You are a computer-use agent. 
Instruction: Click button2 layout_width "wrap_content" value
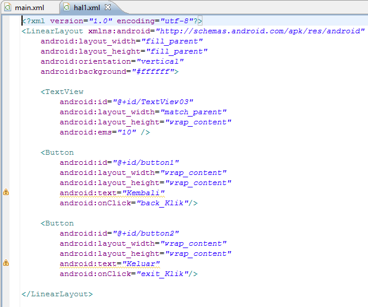point(194,243)
